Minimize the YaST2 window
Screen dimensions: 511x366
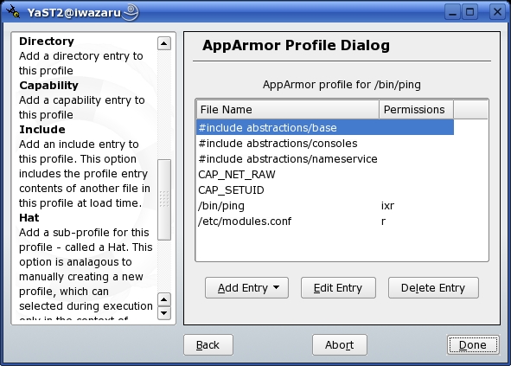452,12
